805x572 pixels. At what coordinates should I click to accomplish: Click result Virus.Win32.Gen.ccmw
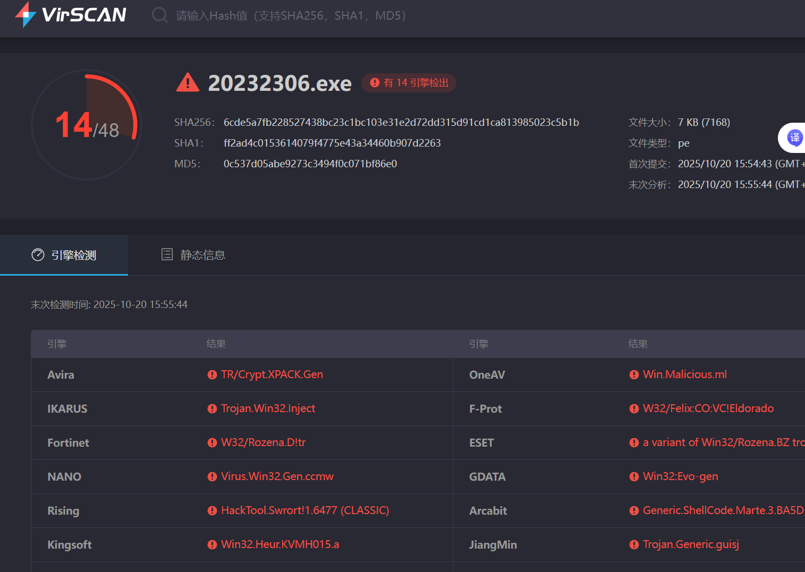pyautogui.click(x=277, y=476)
